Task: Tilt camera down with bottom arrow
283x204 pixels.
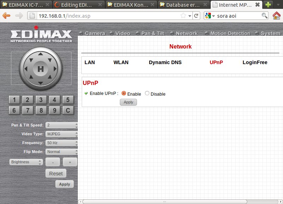Action: (41, 83)
